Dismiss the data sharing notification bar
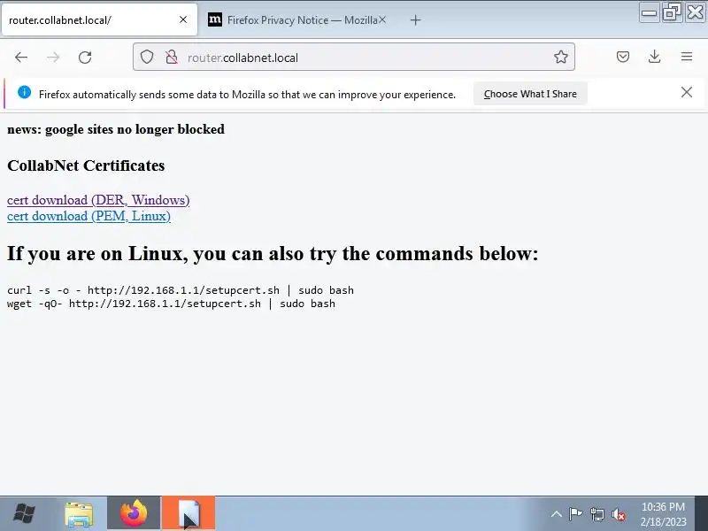 coord(687,92)
